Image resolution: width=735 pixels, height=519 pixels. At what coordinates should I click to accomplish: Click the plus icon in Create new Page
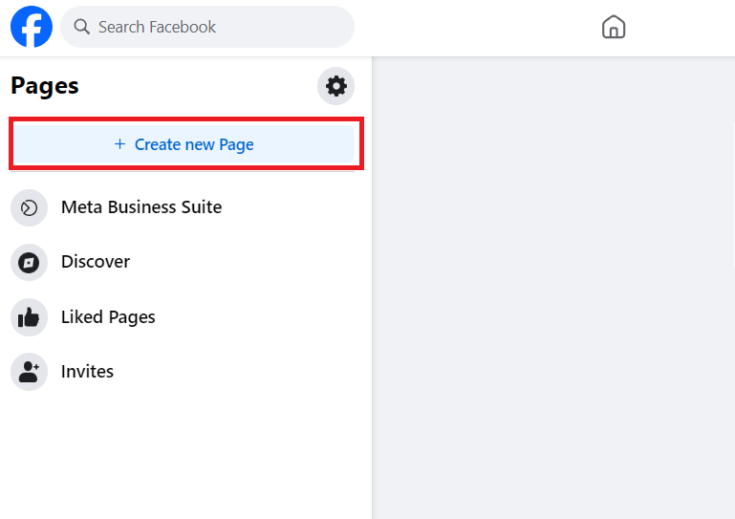(x=120, y=144)
